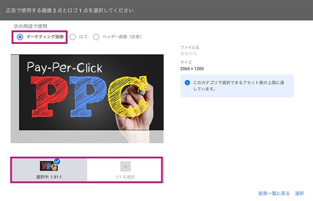Confirm with the 選択 button
The height and width of the screenshot is (201, 313).
click(x=300, y=193)
